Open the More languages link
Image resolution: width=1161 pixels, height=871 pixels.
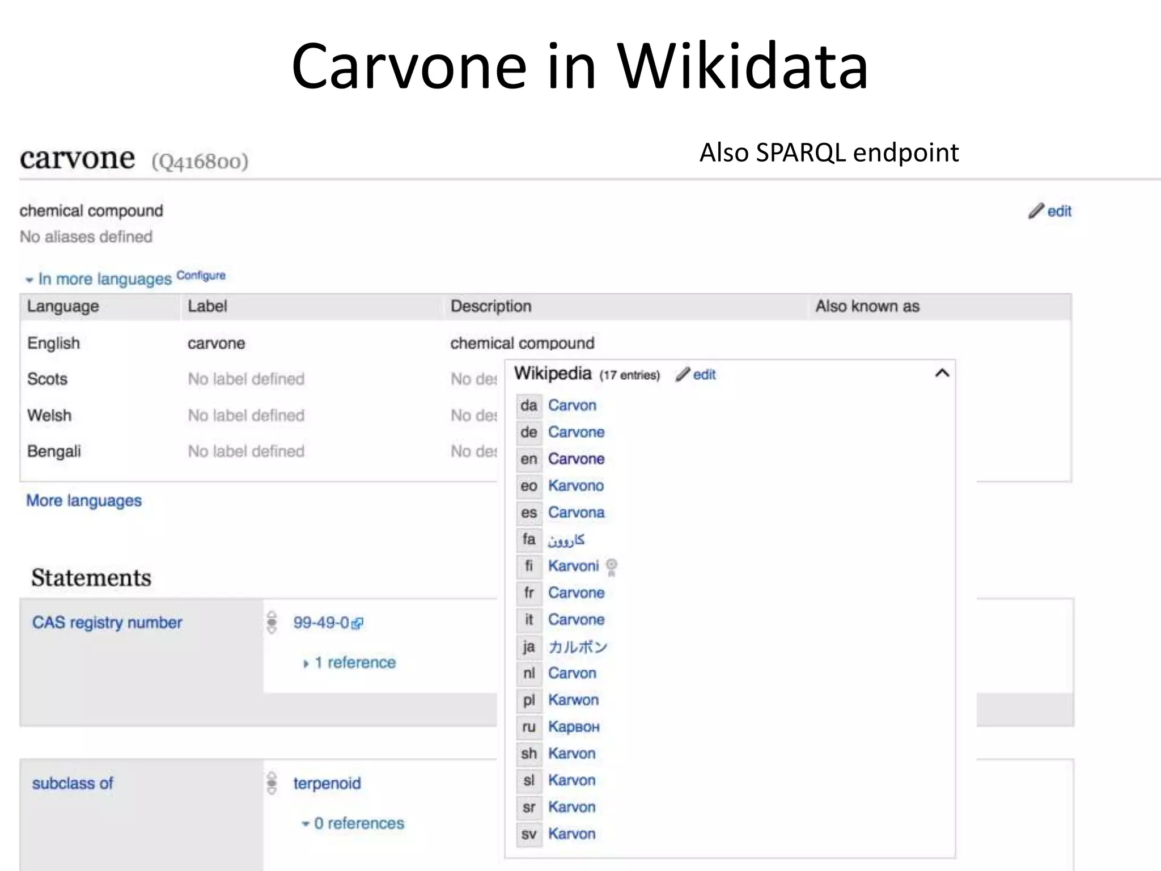coord(84,501)
